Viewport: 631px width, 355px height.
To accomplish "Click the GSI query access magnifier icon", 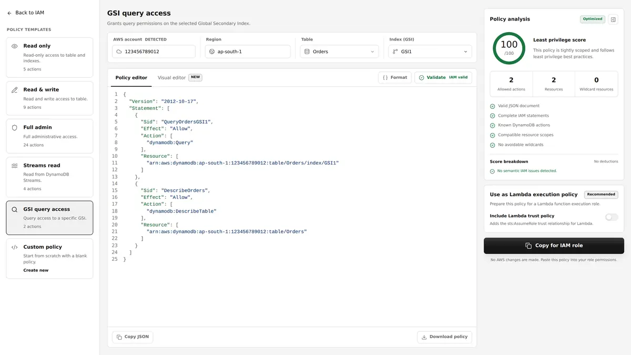I will coord(15,209).
